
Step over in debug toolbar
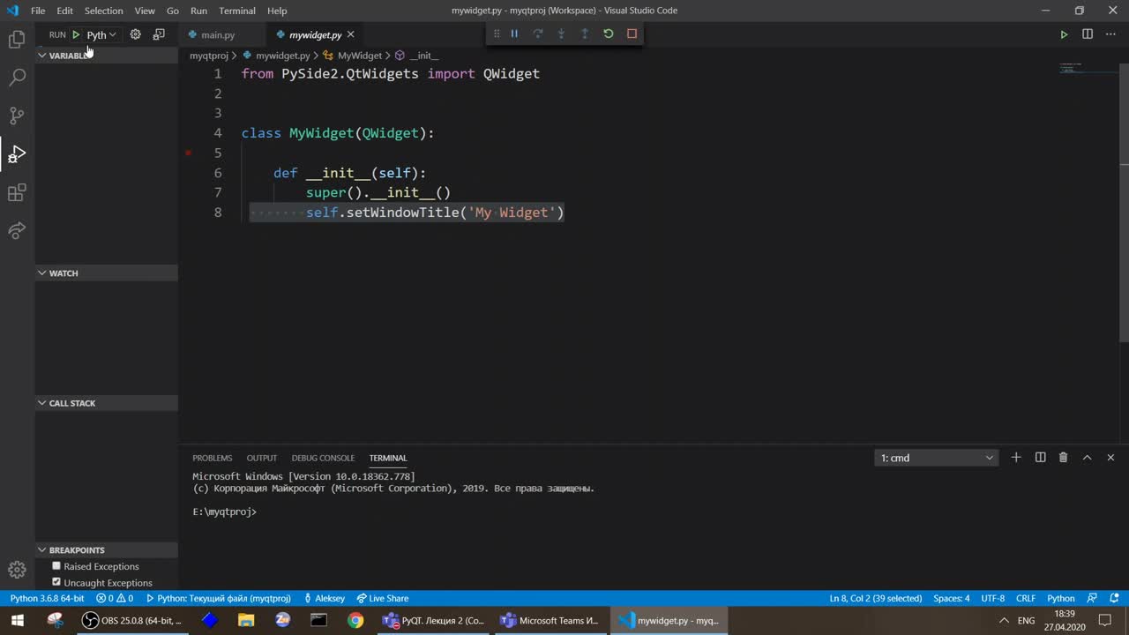538,34
